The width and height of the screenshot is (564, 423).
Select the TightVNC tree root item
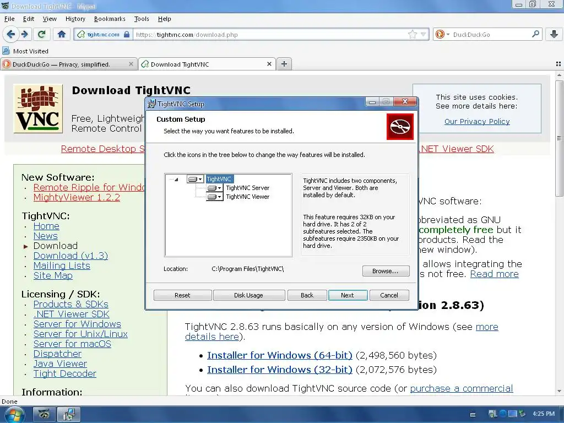[219, 179]
